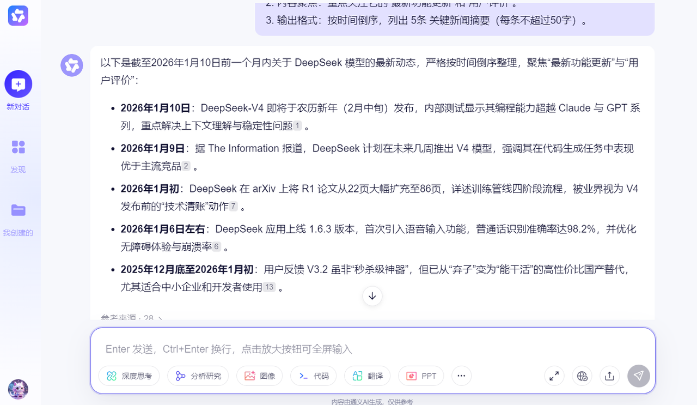This screenshot has height=405, width=697.
Task: Click the bold date 2026年1月10日
Action: tap(155, 108)
